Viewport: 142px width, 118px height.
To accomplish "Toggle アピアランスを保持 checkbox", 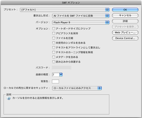I will pos(54,33).
